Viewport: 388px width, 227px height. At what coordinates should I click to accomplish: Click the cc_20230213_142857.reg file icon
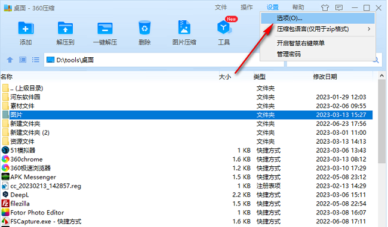5,186
